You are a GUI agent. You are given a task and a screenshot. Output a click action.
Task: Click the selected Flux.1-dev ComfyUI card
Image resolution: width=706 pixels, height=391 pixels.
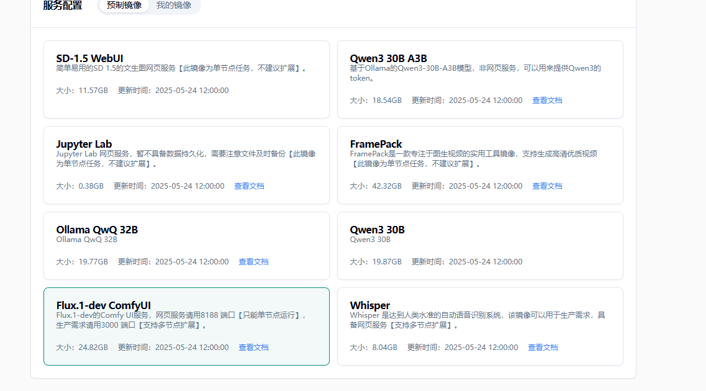pos(186,326)
